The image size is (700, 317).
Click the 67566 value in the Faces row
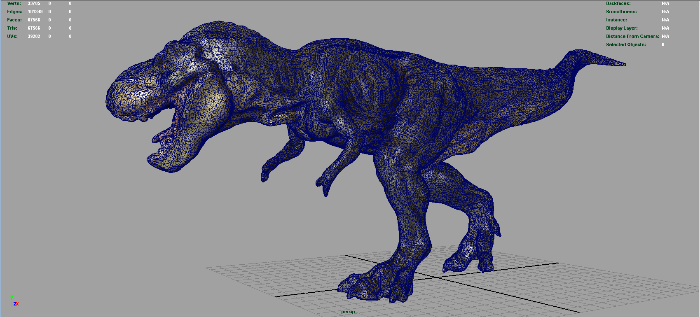[34, 20]
